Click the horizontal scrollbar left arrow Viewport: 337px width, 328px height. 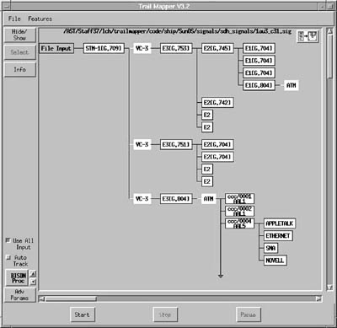(42, 299)
